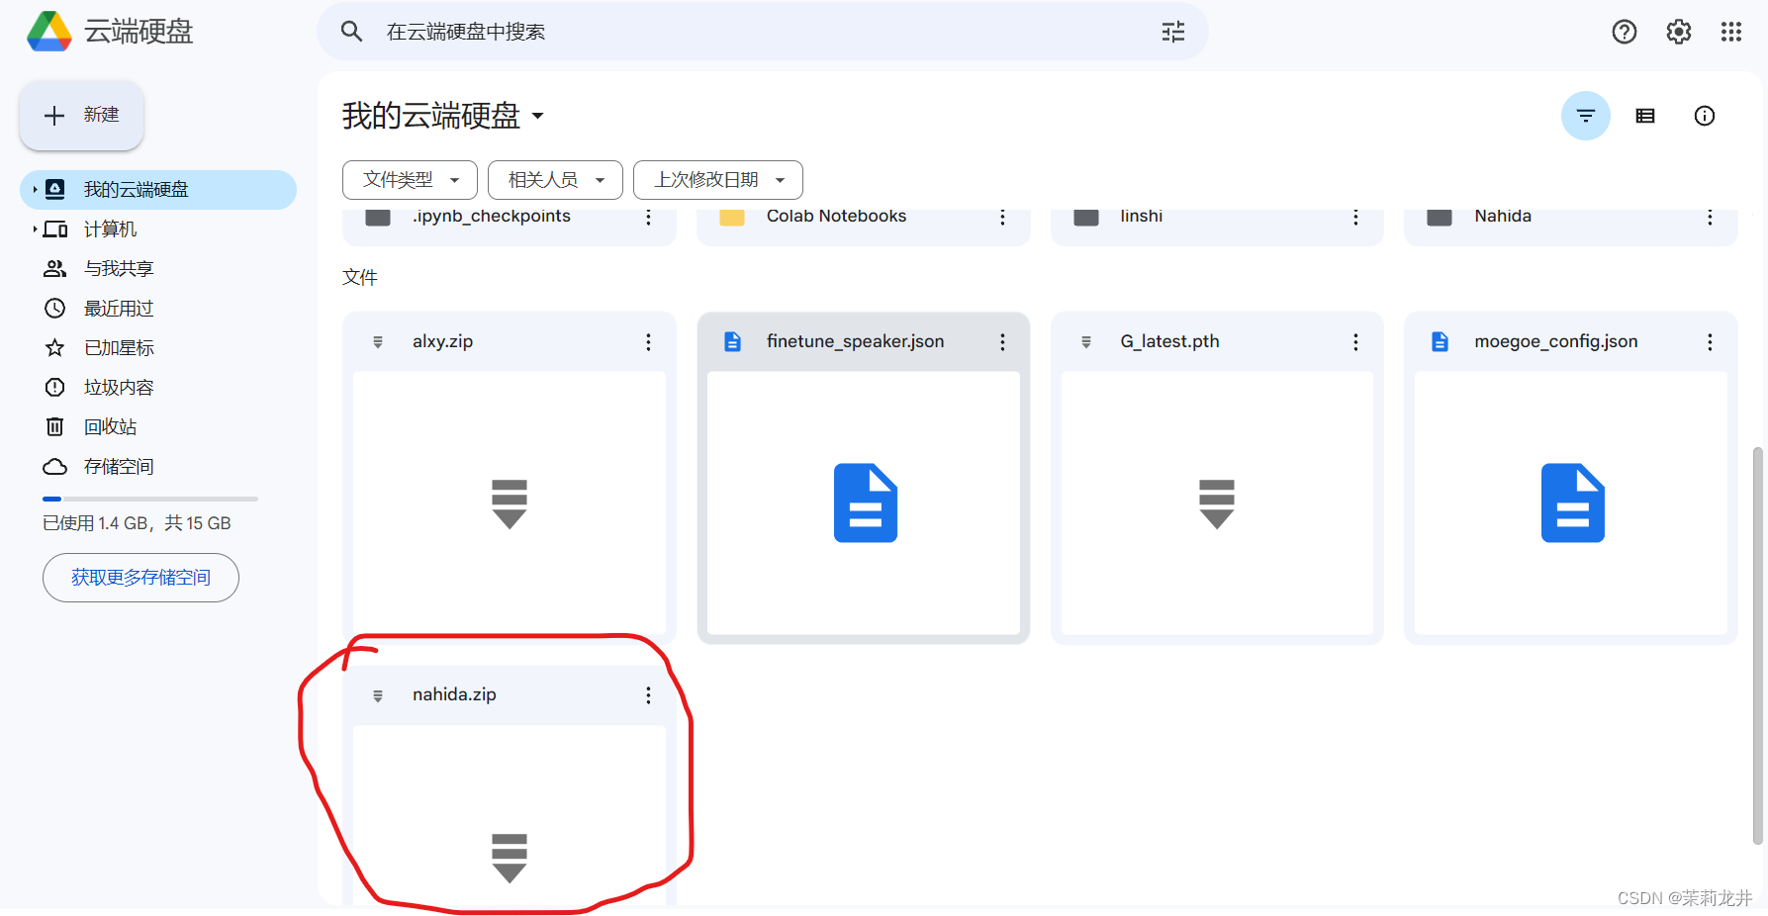Toggle the filter icon button
The height and width of the screenshot is (916, 1768).
point(1586,116)
